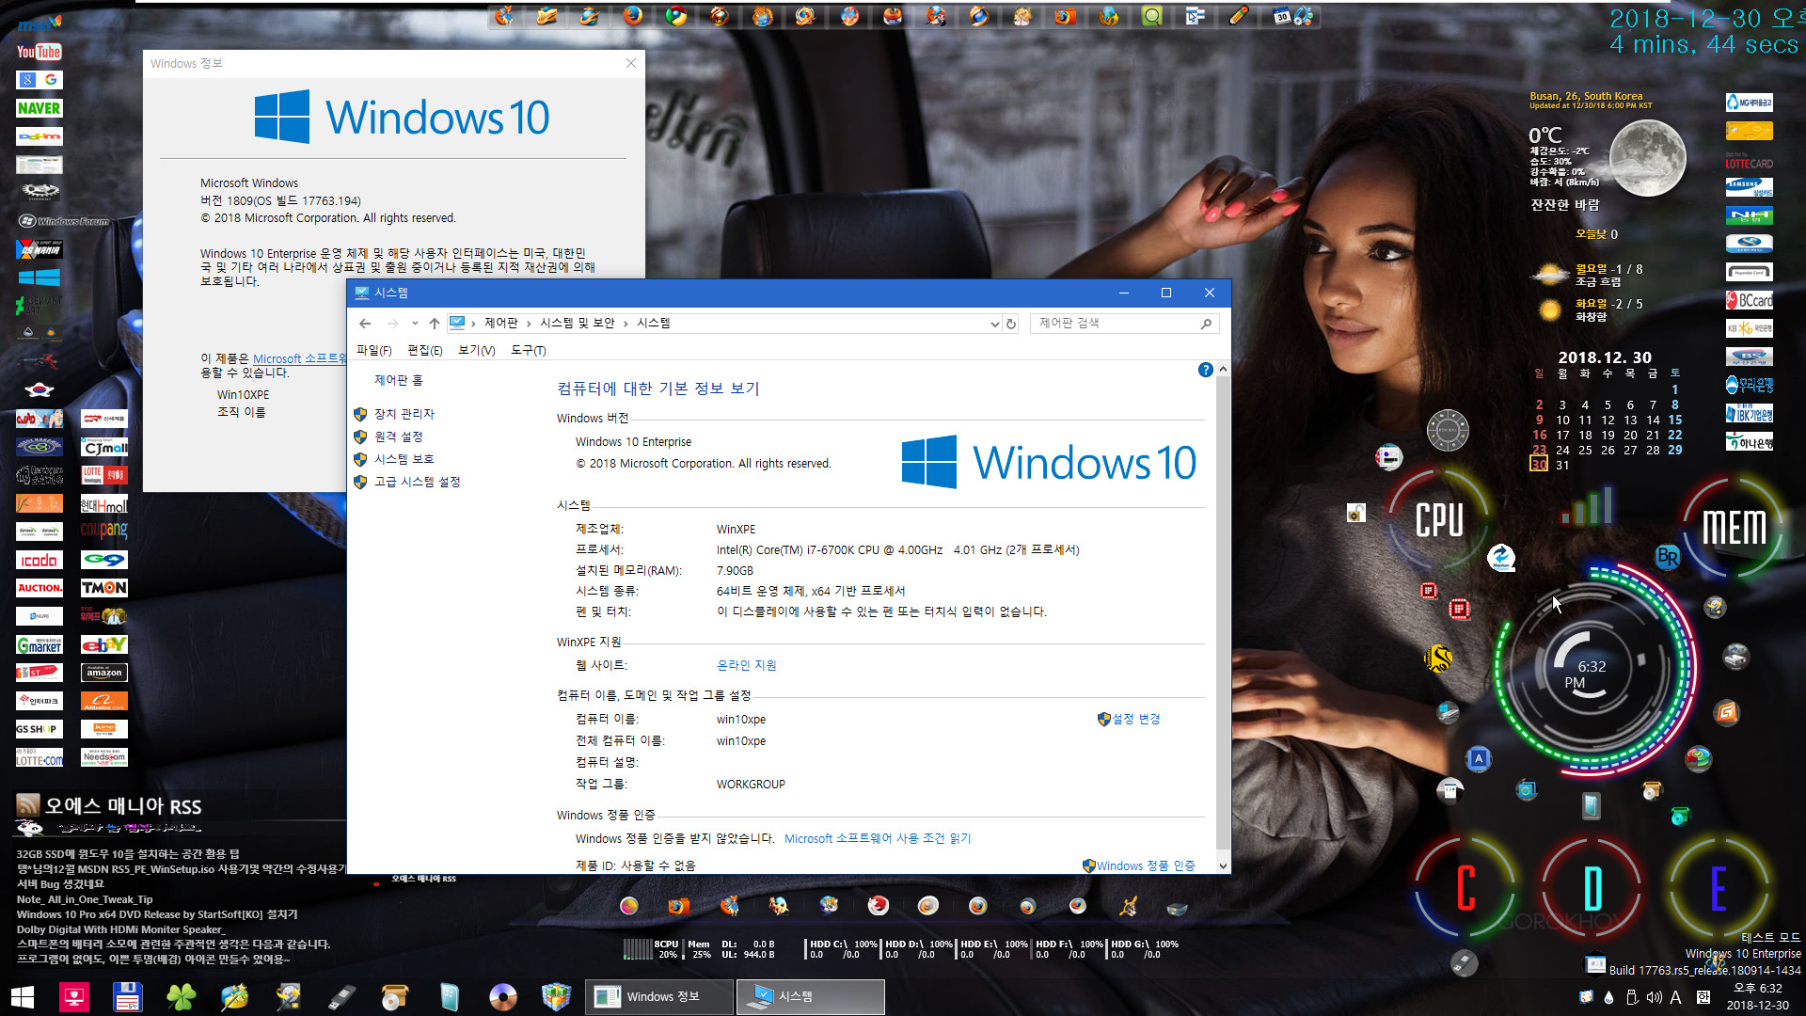Click the volume icon in system tray
Viewport: 1806px width, 1016px height.
pos(1654,997)
